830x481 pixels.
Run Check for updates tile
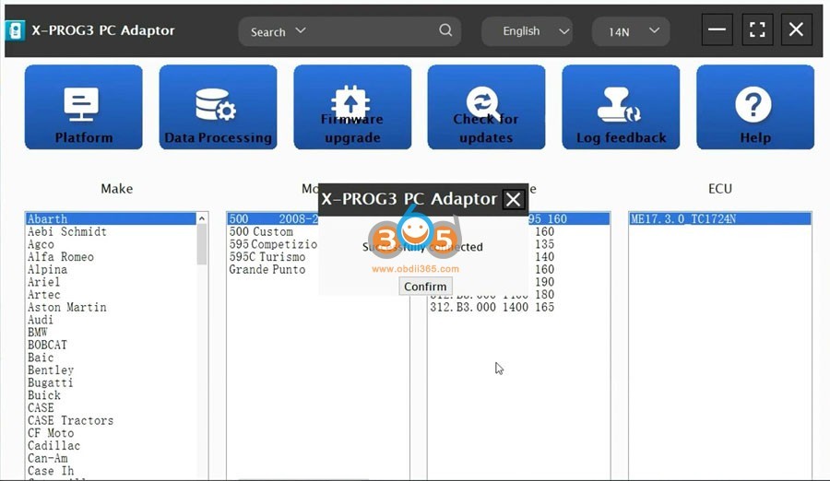pyautogui.click(x=486, y=107)
